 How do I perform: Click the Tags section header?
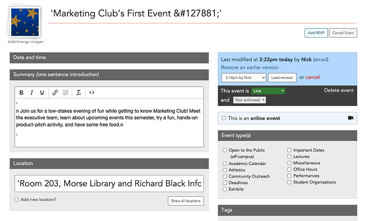pyautogui.click(x=287, y=210)
